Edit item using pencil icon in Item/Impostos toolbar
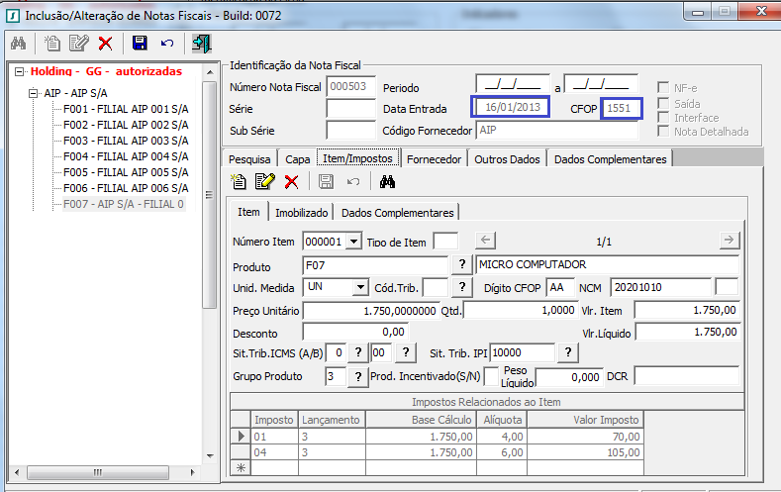The image size is (781, 492). coord(264,181)
